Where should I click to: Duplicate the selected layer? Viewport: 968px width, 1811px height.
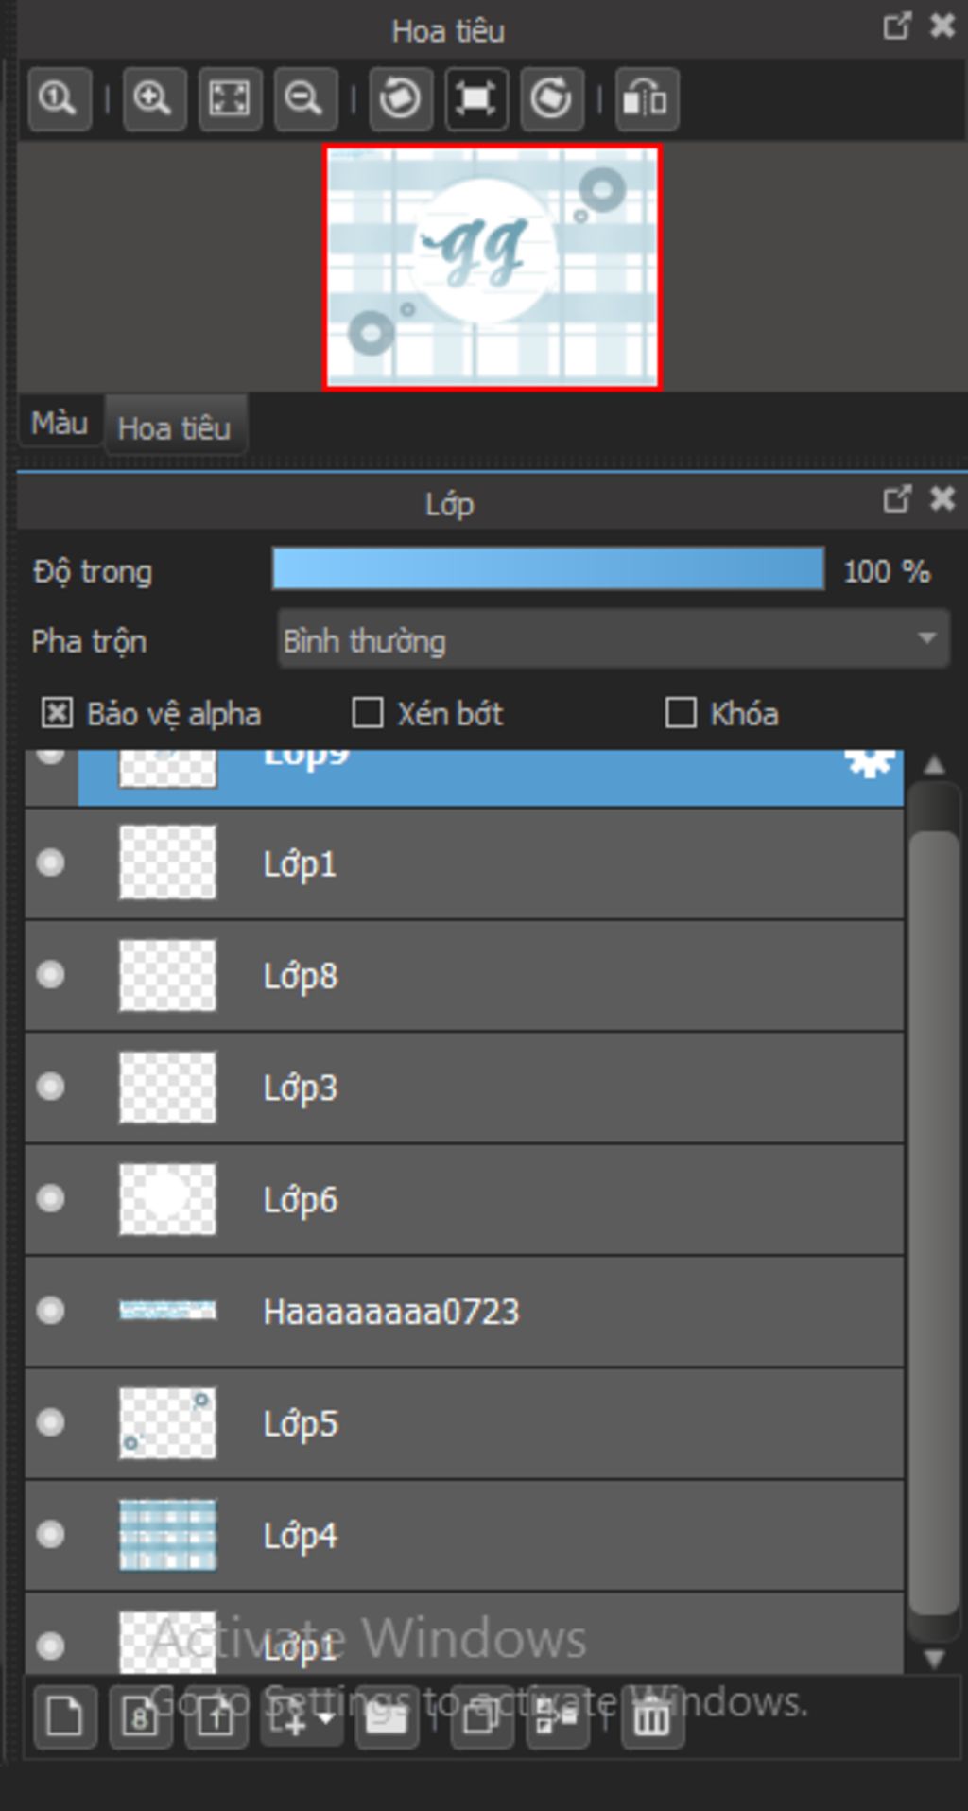click(481, 1717)
